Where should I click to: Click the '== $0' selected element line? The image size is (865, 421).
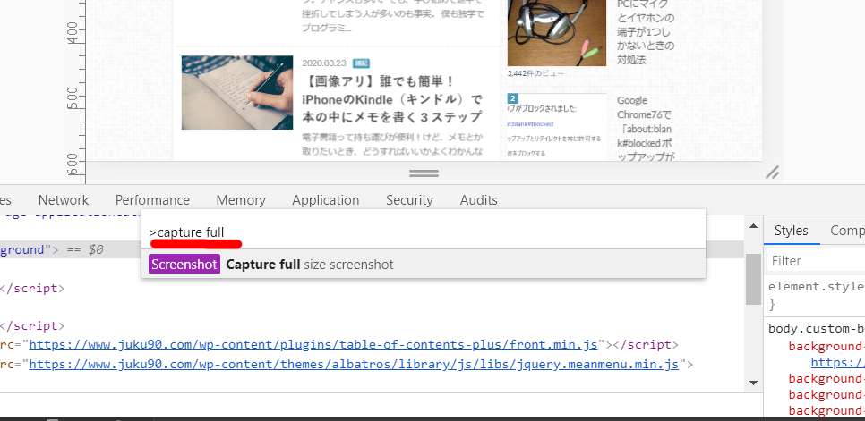pos(84,249)
